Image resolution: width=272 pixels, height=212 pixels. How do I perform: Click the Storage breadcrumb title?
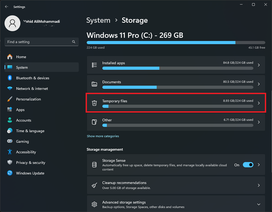[x=135, y=20]
